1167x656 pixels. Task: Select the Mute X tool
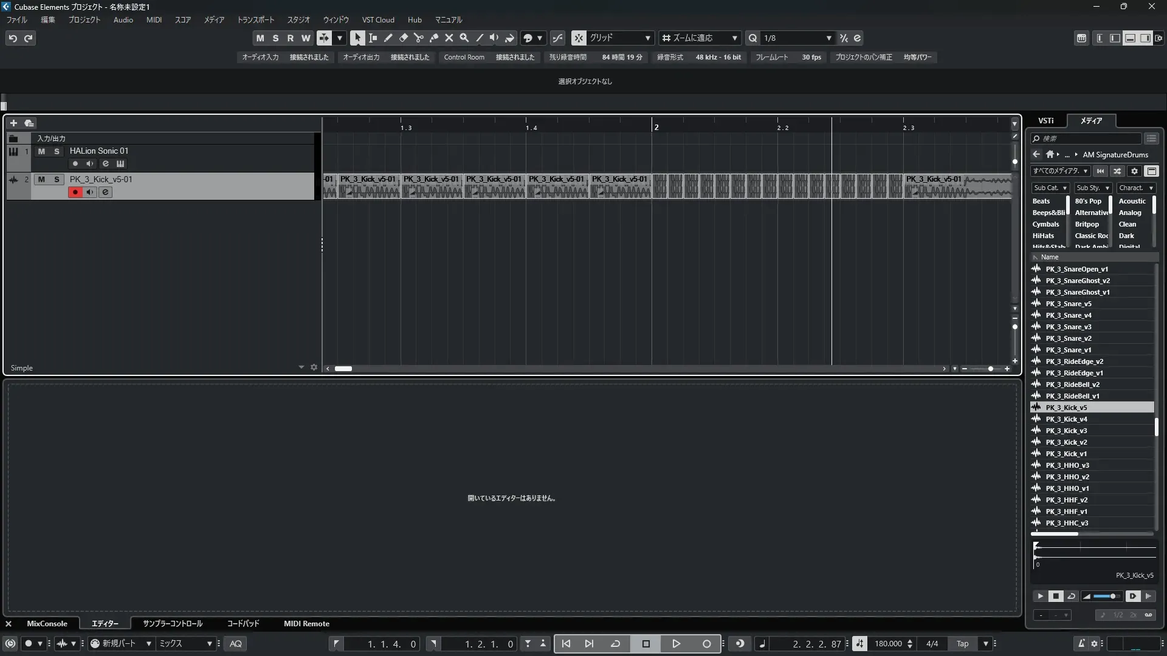pyautogui.click(x=449, y=38)
